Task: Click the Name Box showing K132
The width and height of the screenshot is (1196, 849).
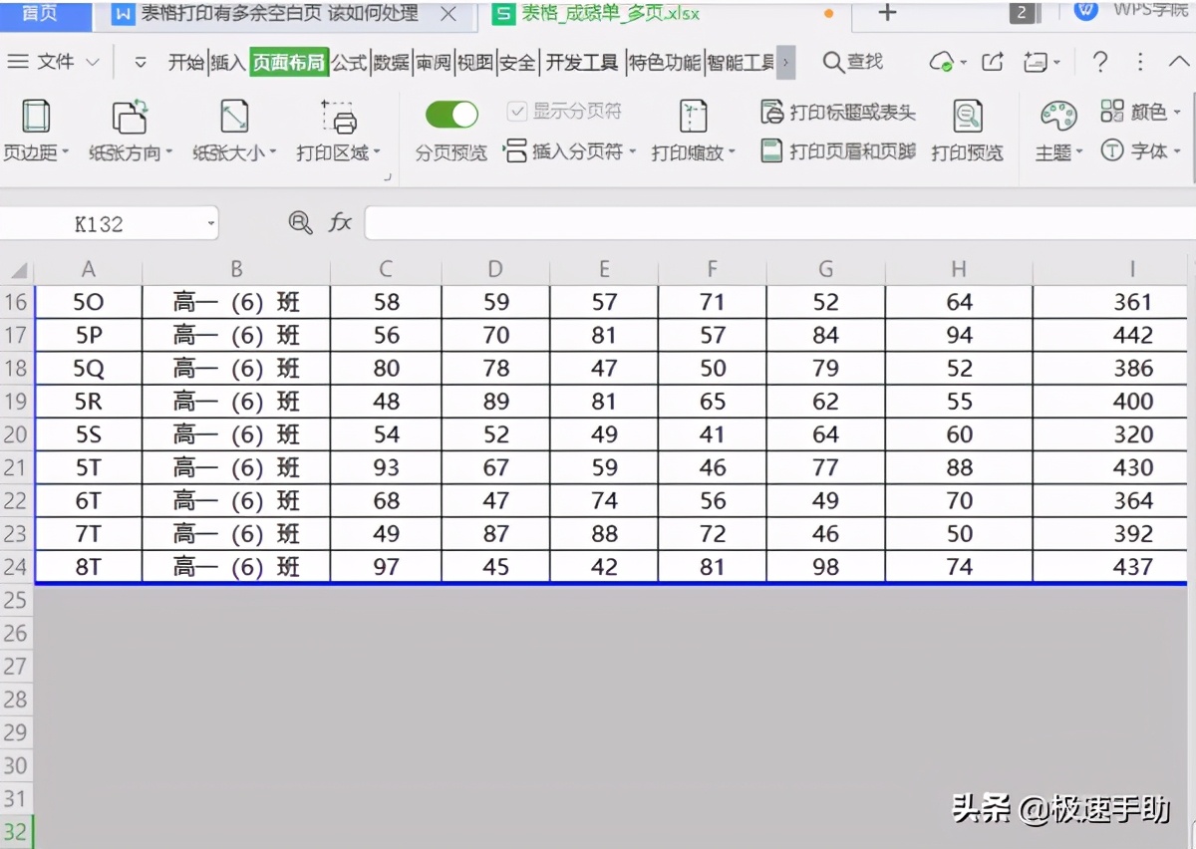Action: point(100,222)
